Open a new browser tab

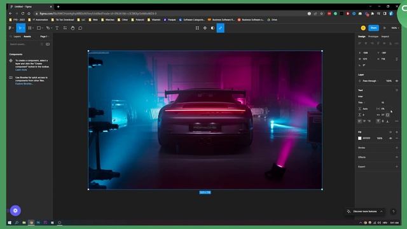(58, 6)
